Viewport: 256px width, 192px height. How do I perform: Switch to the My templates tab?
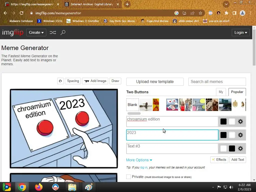(221, 92)
